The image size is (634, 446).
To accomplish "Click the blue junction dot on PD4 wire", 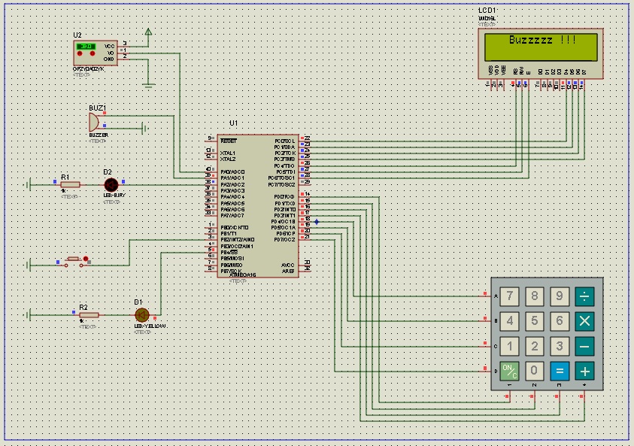I will [317, 222].
